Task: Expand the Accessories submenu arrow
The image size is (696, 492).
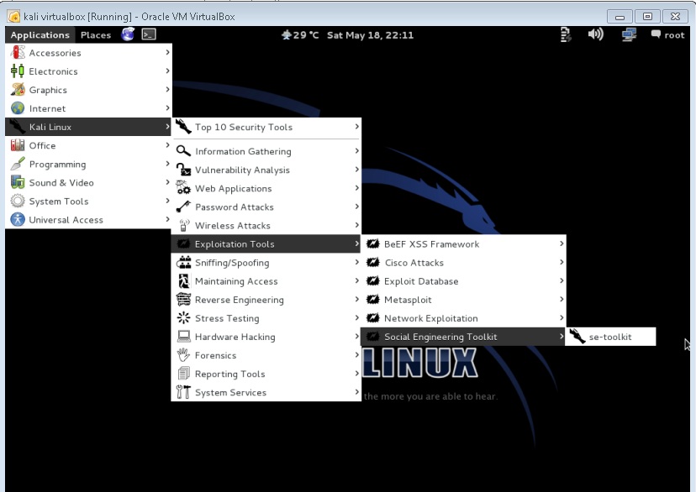Action: pos(167,52)
